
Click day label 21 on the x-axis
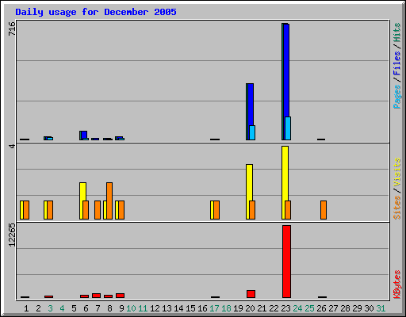pos(262,308)
